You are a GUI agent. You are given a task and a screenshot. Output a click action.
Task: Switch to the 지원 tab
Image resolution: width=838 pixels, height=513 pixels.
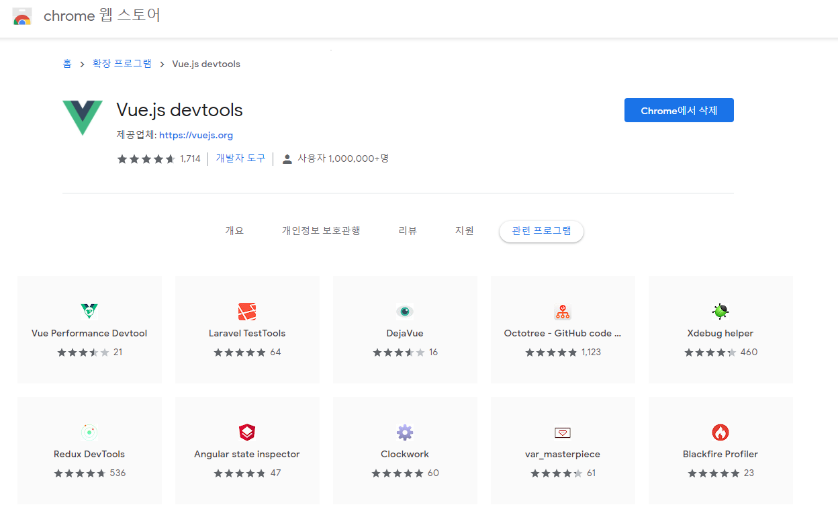465,231
